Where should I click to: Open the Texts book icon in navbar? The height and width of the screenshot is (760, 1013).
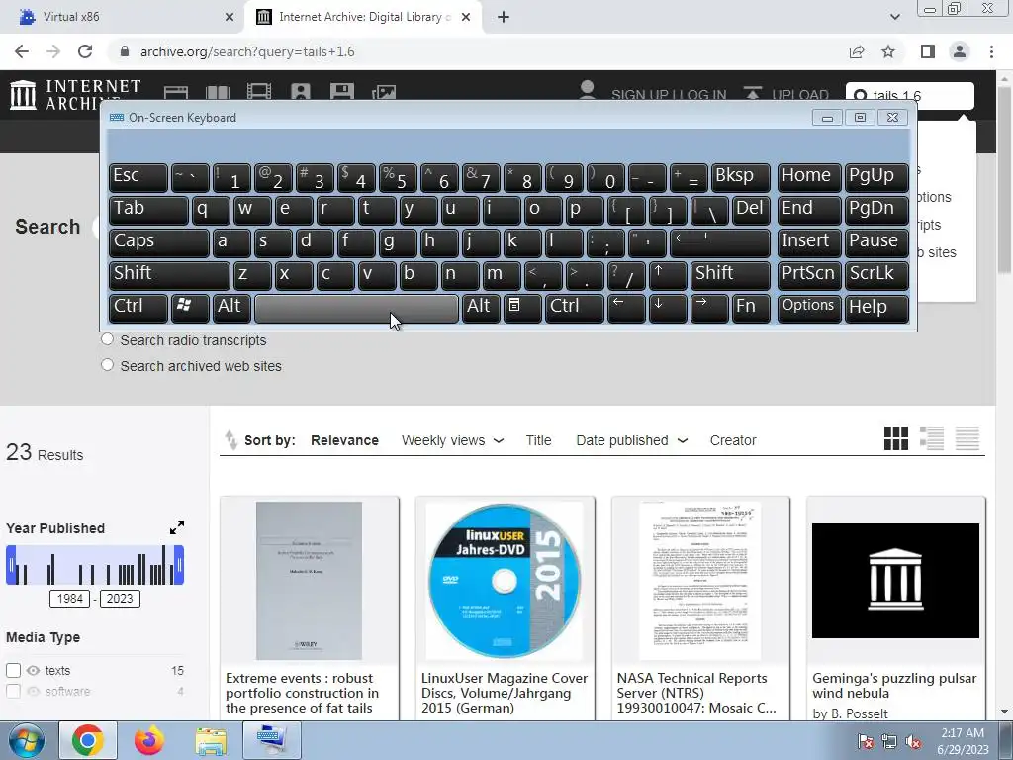[217, 92]
